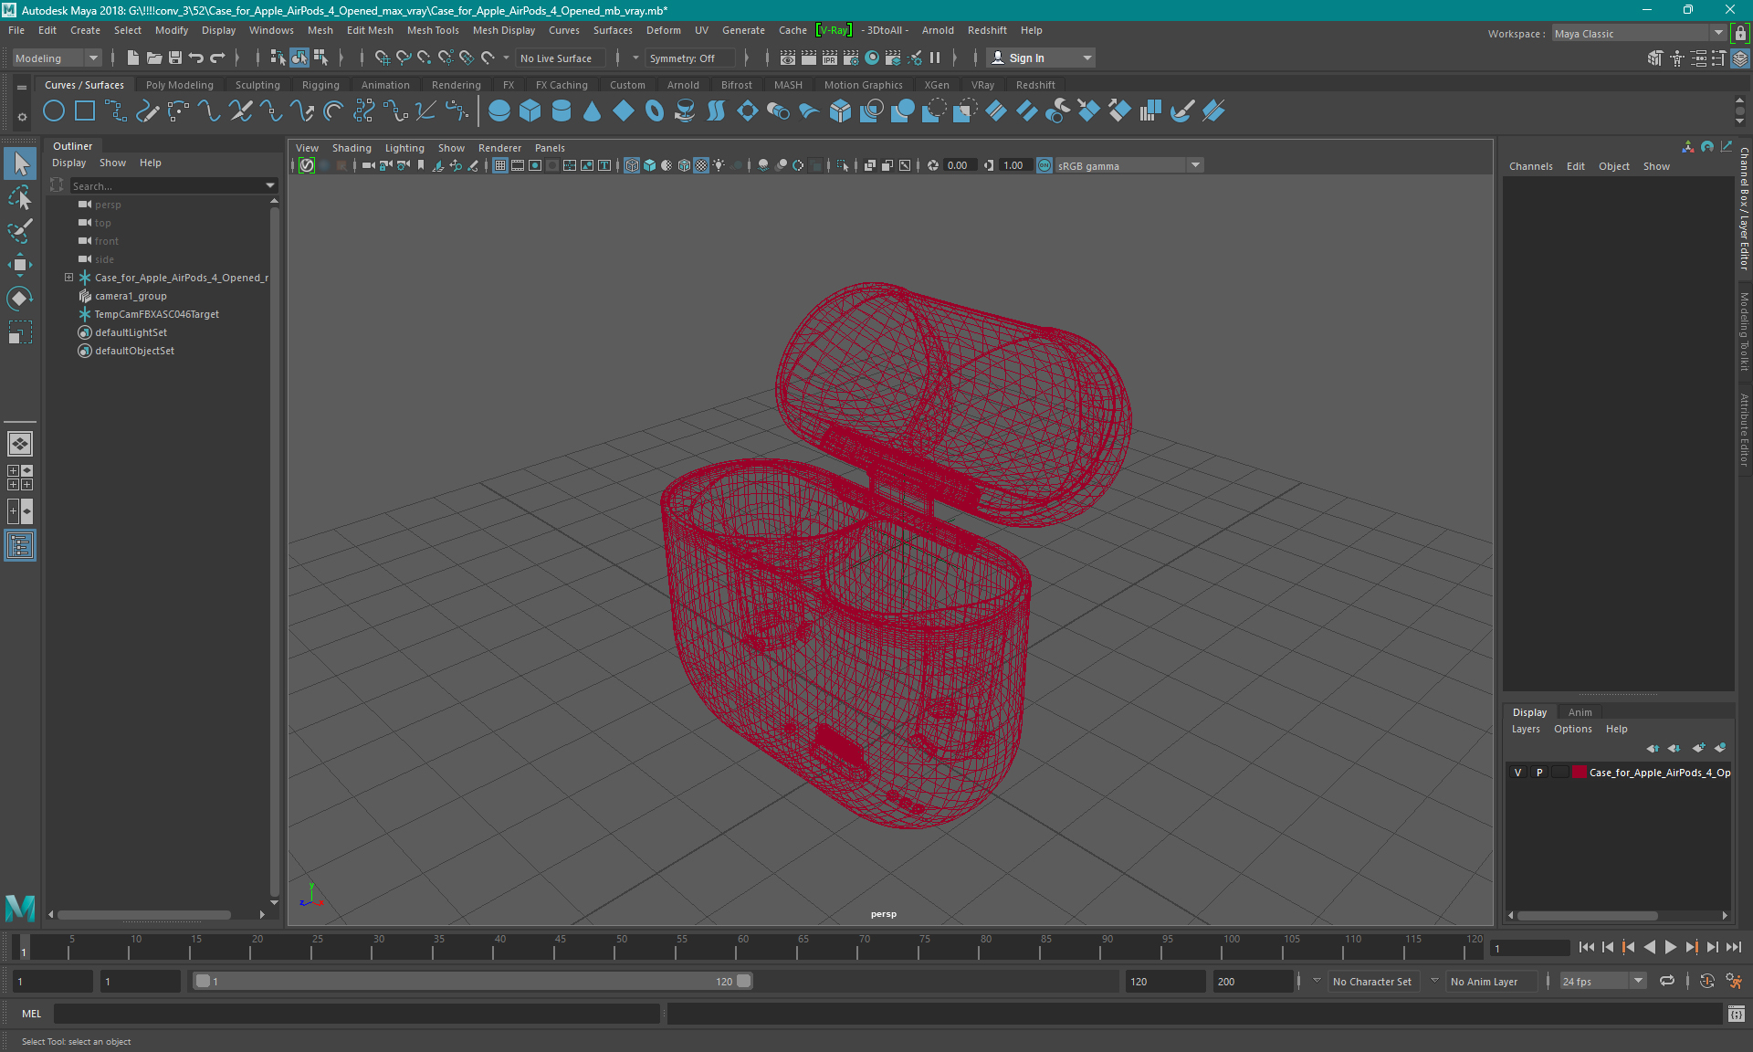Open the viewport Shading menu
Screen dimensions: 1753x1052
pos(352,148)
